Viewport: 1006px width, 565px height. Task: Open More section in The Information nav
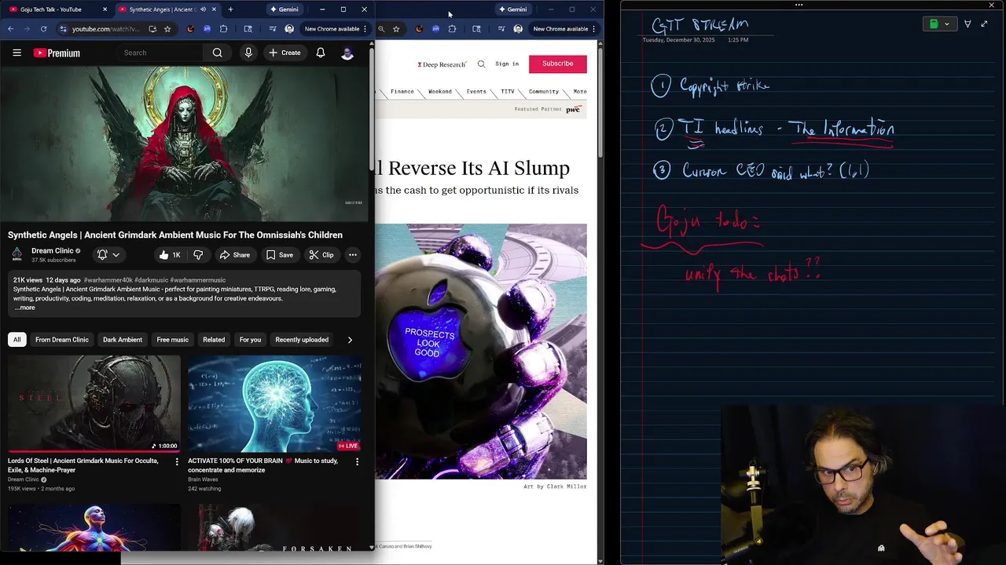pos(580,92)
